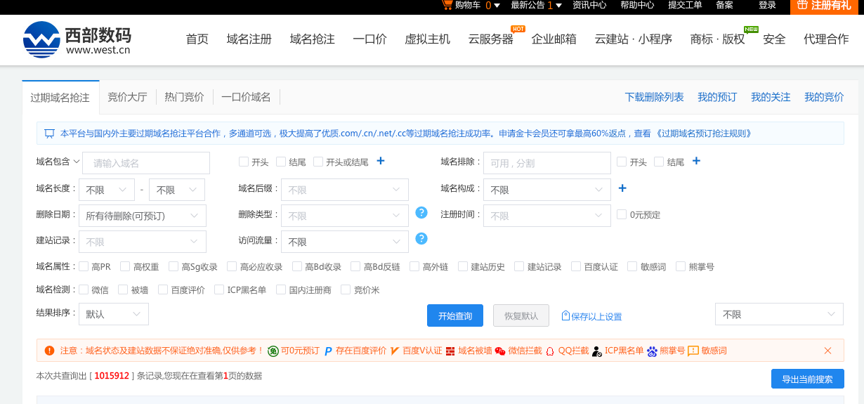Image resolution: width=864 pixels, height=404 pixels.
Task: Click the 导出当前搜索 button
Action: tap(807, 379)
